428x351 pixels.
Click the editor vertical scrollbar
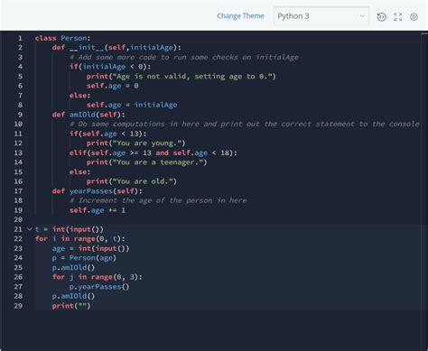click(x=424, y=190)
